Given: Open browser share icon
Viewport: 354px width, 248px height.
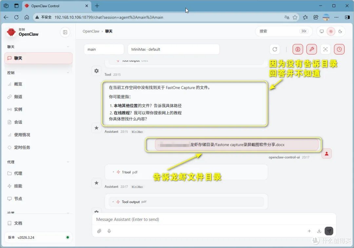Looking at the screenshot, I should point(316,17).
